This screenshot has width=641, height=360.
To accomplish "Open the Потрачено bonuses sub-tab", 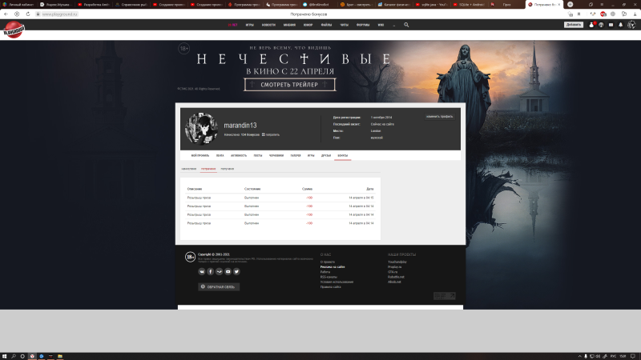I will [208, 169].
